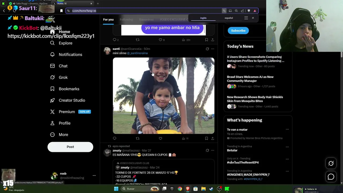Open Windows Start menu
The image size is (343, 193).
tap(116, 189)
